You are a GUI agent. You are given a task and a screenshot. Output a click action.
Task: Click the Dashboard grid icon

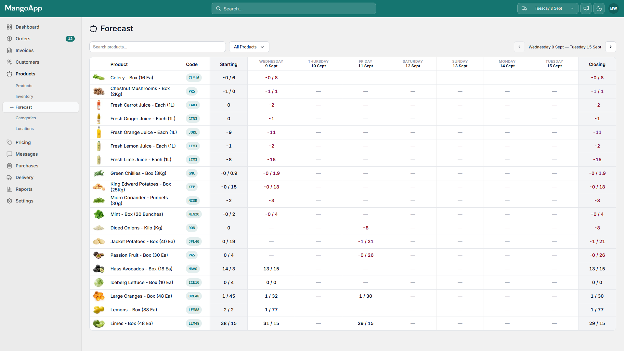click(9, 27)
